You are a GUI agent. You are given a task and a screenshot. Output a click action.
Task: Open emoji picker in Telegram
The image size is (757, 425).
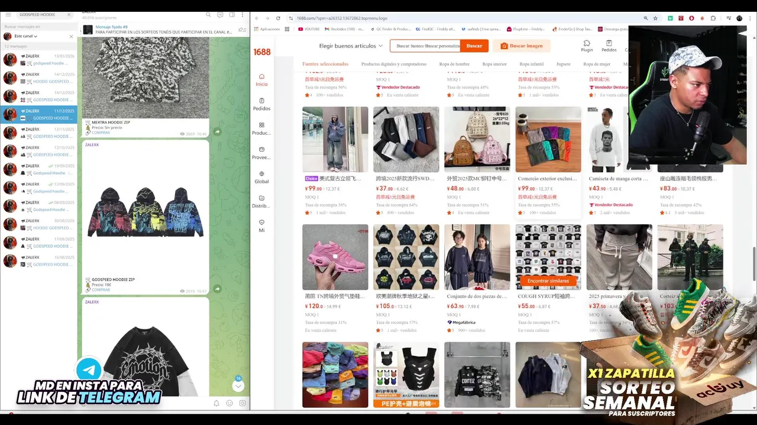click(x=229, y=403)
